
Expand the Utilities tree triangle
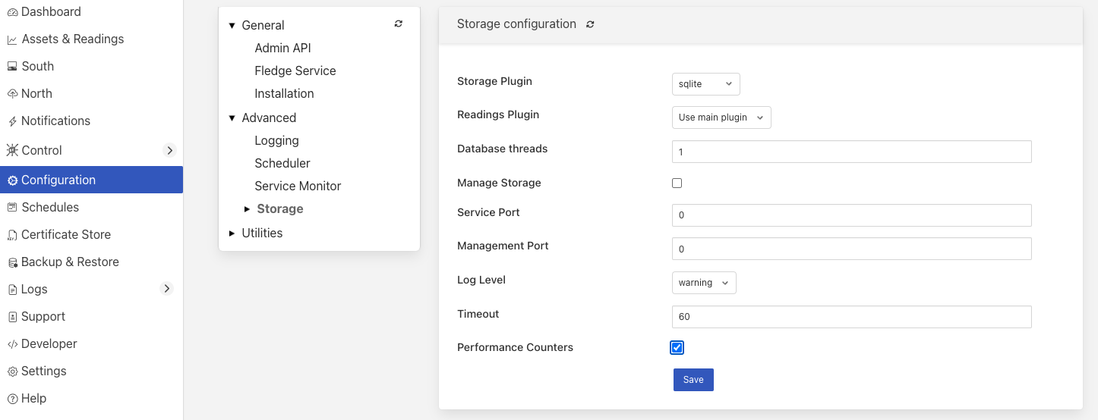point(232,234)
